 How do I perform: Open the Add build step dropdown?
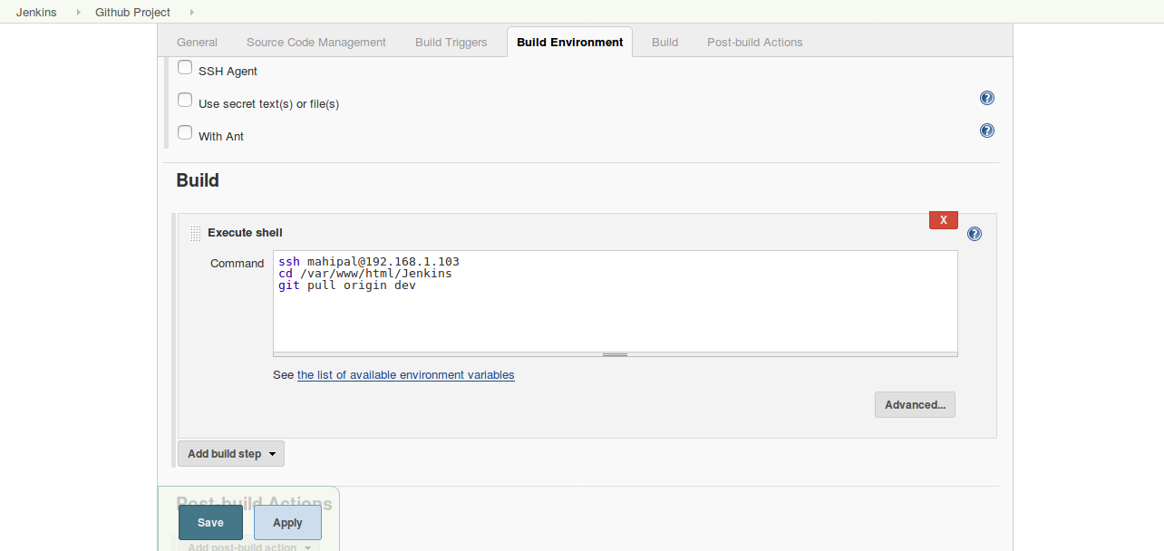[x=231, y=454]
